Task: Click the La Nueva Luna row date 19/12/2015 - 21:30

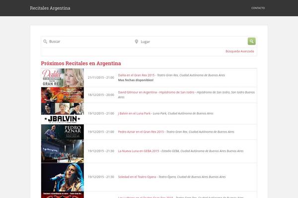Action: click(101, 151)
